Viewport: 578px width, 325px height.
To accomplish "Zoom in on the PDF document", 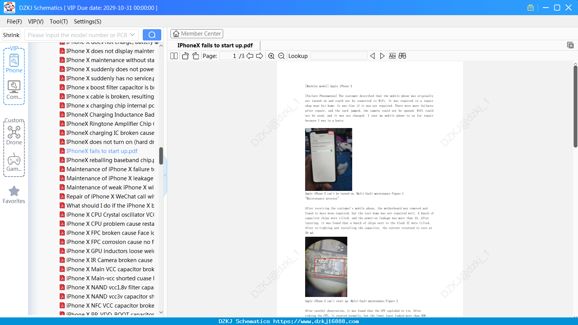I will (x=271, y=56).
